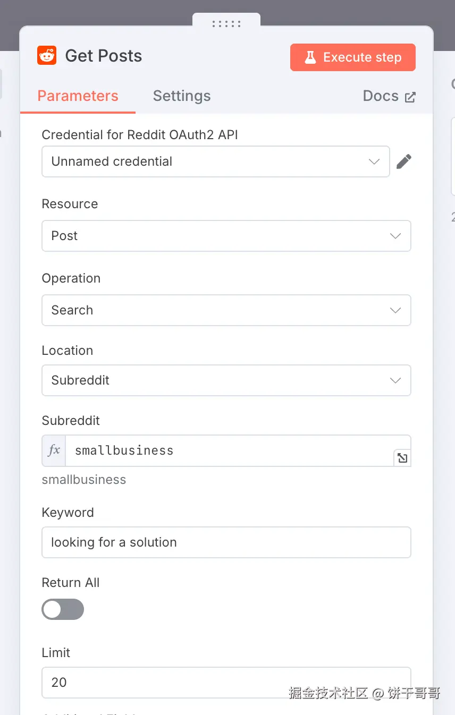Open Docs external link icon
455x715 pixels.
click(x=410, y=97)
